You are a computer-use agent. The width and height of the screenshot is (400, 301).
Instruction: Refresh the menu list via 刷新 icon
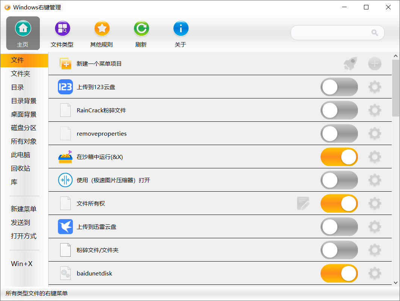click(x=141, y=28)
